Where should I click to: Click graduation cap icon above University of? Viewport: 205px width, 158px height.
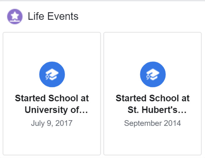click(52, 74)
